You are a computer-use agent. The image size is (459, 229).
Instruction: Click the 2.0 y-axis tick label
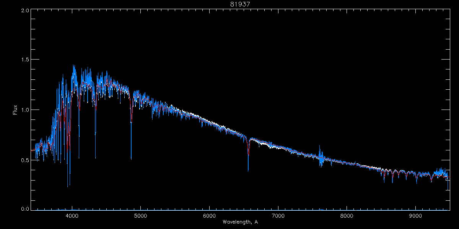pyautogui.click(x=25, y=11)
